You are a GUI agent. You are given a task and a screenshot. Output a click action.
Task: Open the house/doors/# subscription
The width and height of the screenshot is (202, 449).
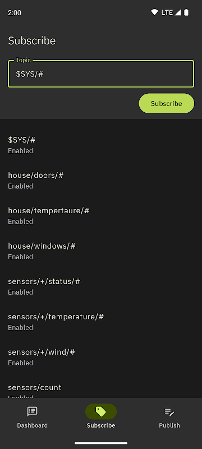click(101, 180)
